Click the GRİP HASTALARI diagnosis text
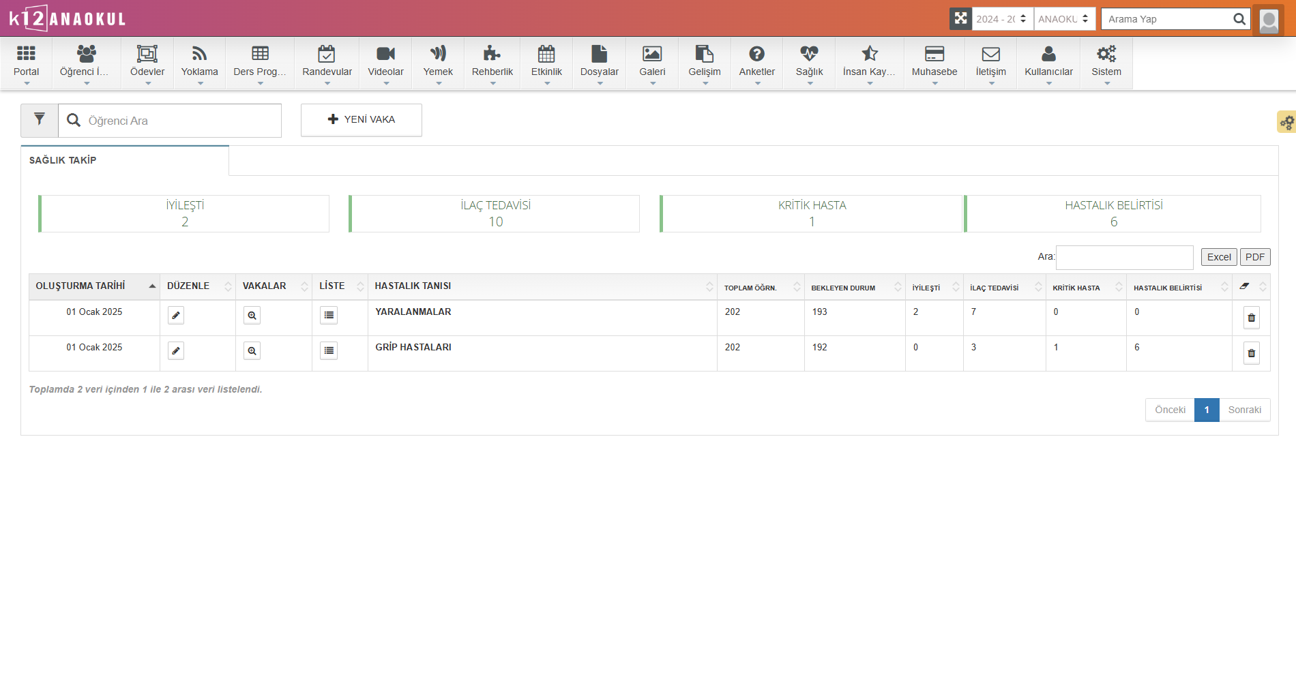This screenshot has height=696, width=1296. [x=413, y=347]
